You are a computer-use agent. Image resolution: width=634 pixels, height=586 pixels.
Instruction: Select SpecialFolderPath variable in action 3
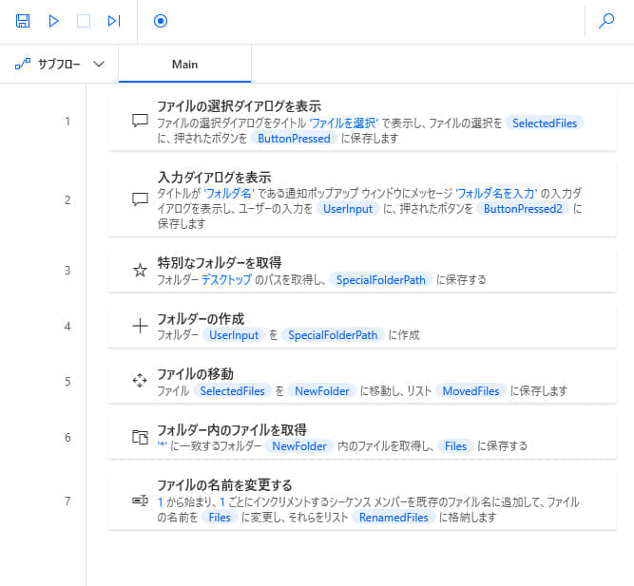(x=380, y=280)
